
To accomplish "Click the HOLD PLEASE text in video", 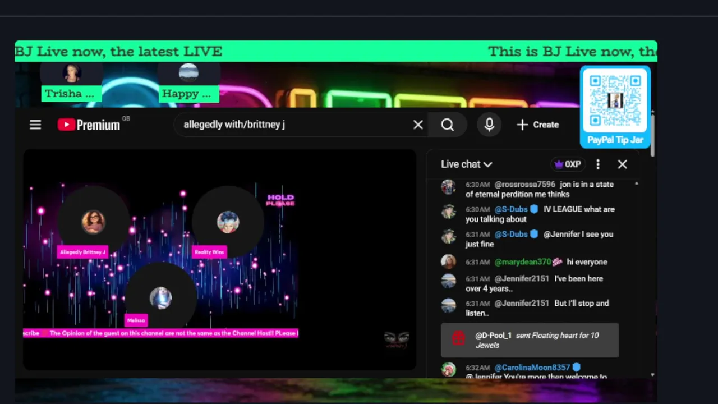I will 280,200.
